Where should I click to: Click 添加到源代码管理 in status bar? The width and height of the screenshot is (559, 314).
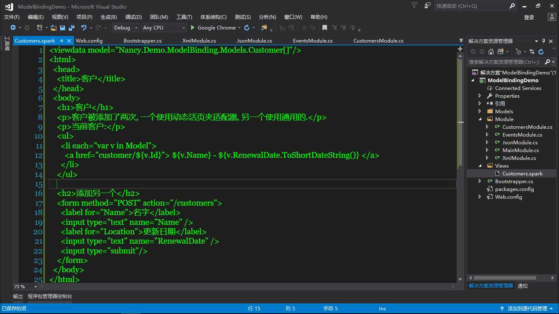527,309
